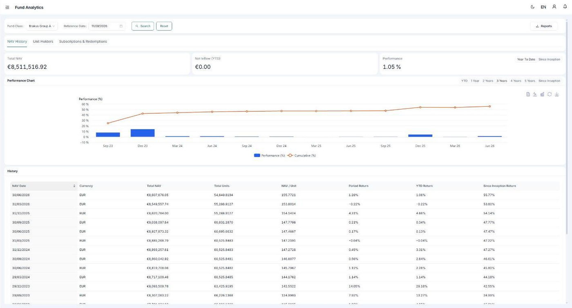Click the Search button
Screen dimensions: 572x308
(x=143, y=26)
